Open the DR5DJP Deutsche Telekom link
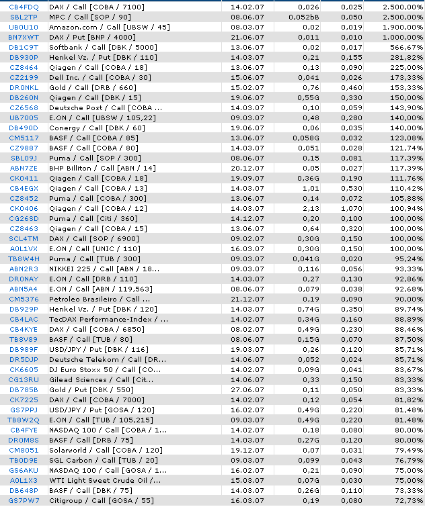425x509 pixels. [24, 359]
